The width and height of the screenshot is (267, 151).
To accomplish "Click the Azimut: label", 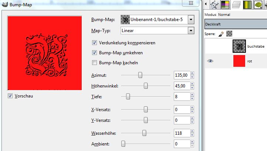I will (99, 75).
